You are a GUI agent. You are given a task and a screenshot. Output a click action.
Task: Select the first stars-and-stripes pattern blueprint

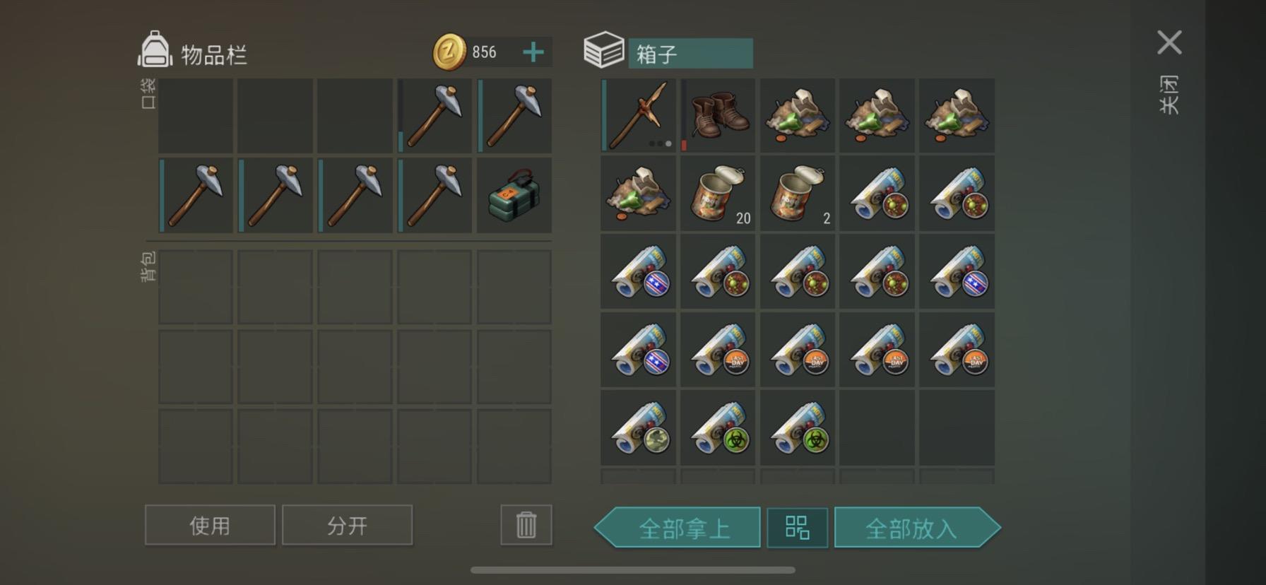pyautogui.click(x=639, y=272)
